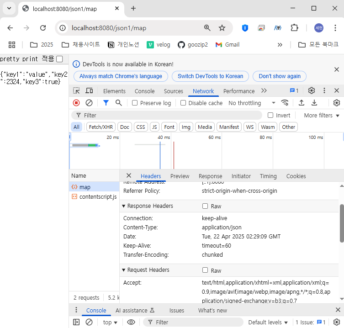Open the profile avatar
Viewport: 344px width, 328px height.
click(319, 28)
